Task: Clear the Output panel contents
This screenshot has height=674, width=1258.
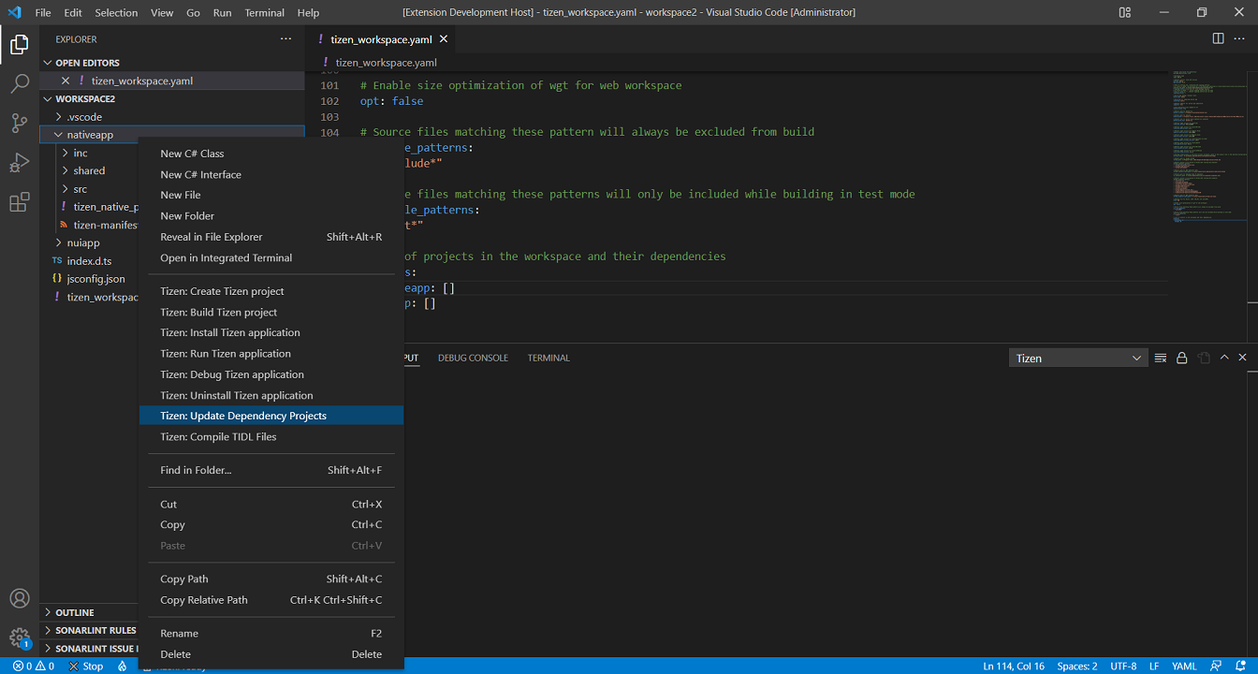Action: tap(1160, 357)
